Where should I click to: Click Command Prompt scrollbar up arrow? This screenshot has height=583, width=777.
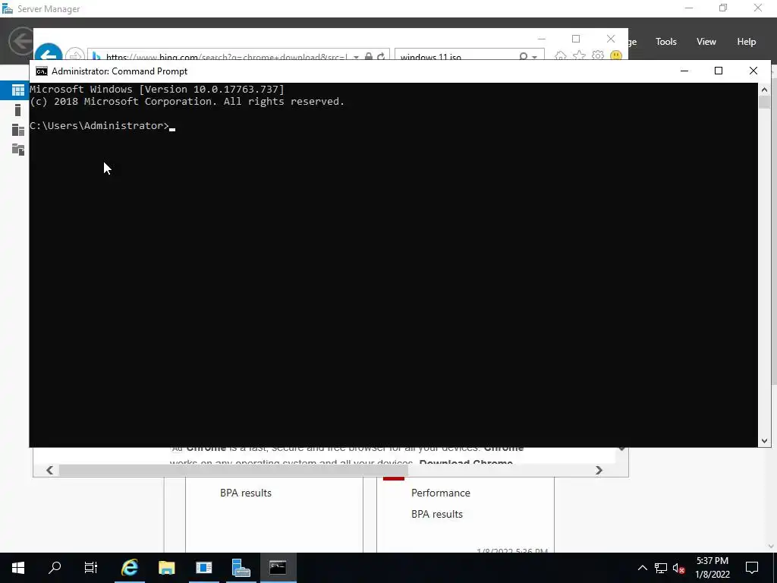tap(764, 90)
